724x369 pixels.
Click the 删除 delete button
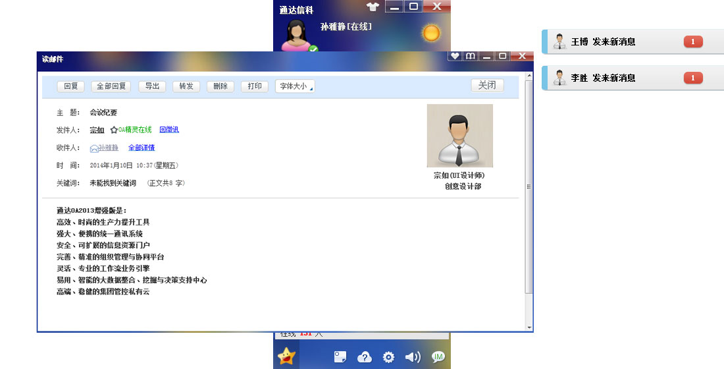pyautogui.click(x=220, y=86)
